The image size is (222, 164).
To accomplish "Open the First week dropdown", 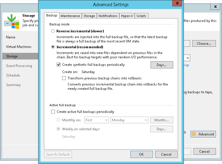I will tap(97, 120).
